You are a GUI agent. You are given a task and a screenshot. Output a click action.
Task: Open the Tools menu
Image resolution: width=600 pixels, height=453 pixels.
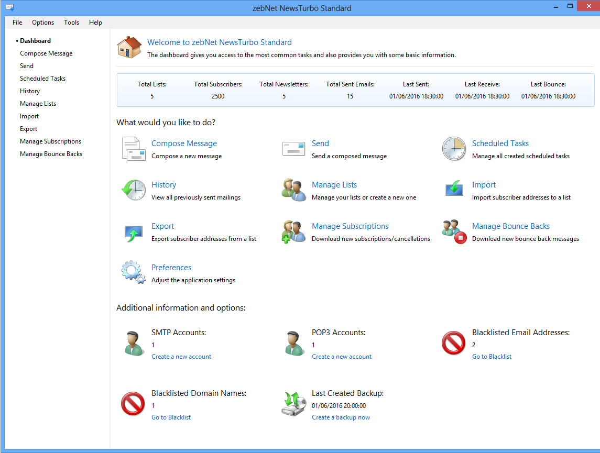(72, 23)
